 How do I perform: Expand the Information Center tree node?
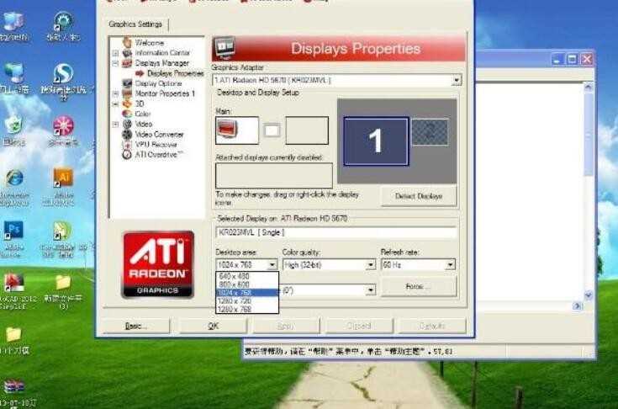(x=115, y=53)
